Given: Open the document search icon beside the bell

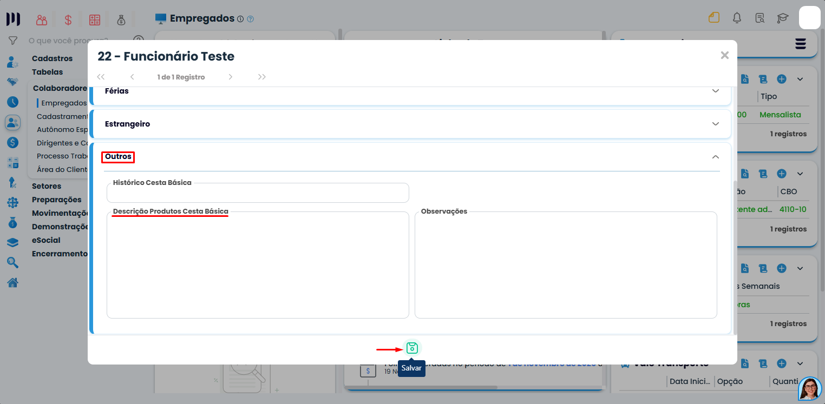Looking at the screenshot, I should [759, 18].
